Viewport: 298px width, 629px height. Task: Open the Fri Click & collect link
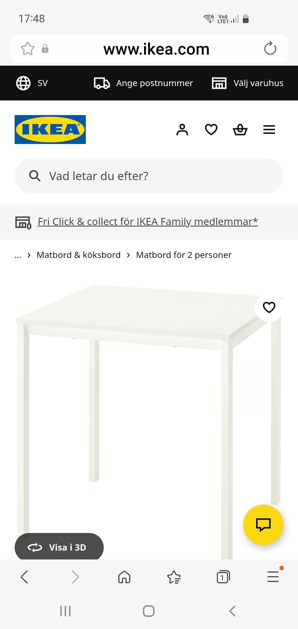tap(148, 222)
